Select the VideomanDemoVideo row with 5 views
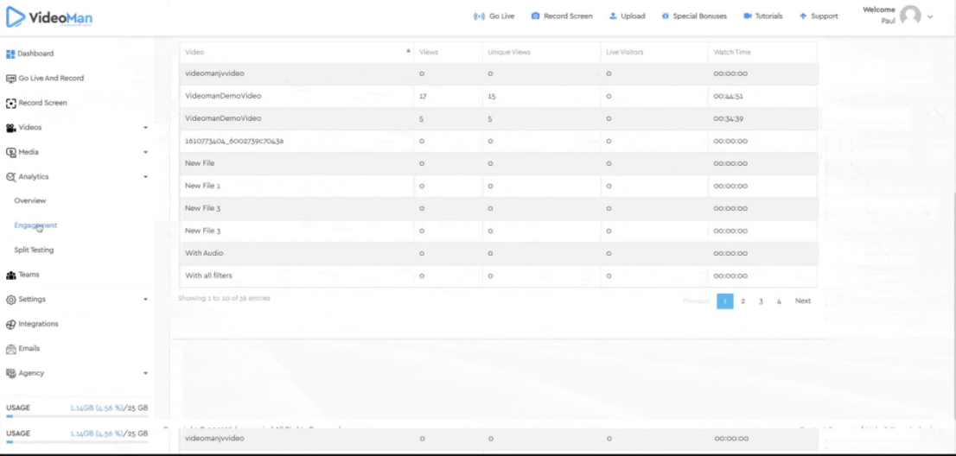956x456 pixels. [498, 118]
